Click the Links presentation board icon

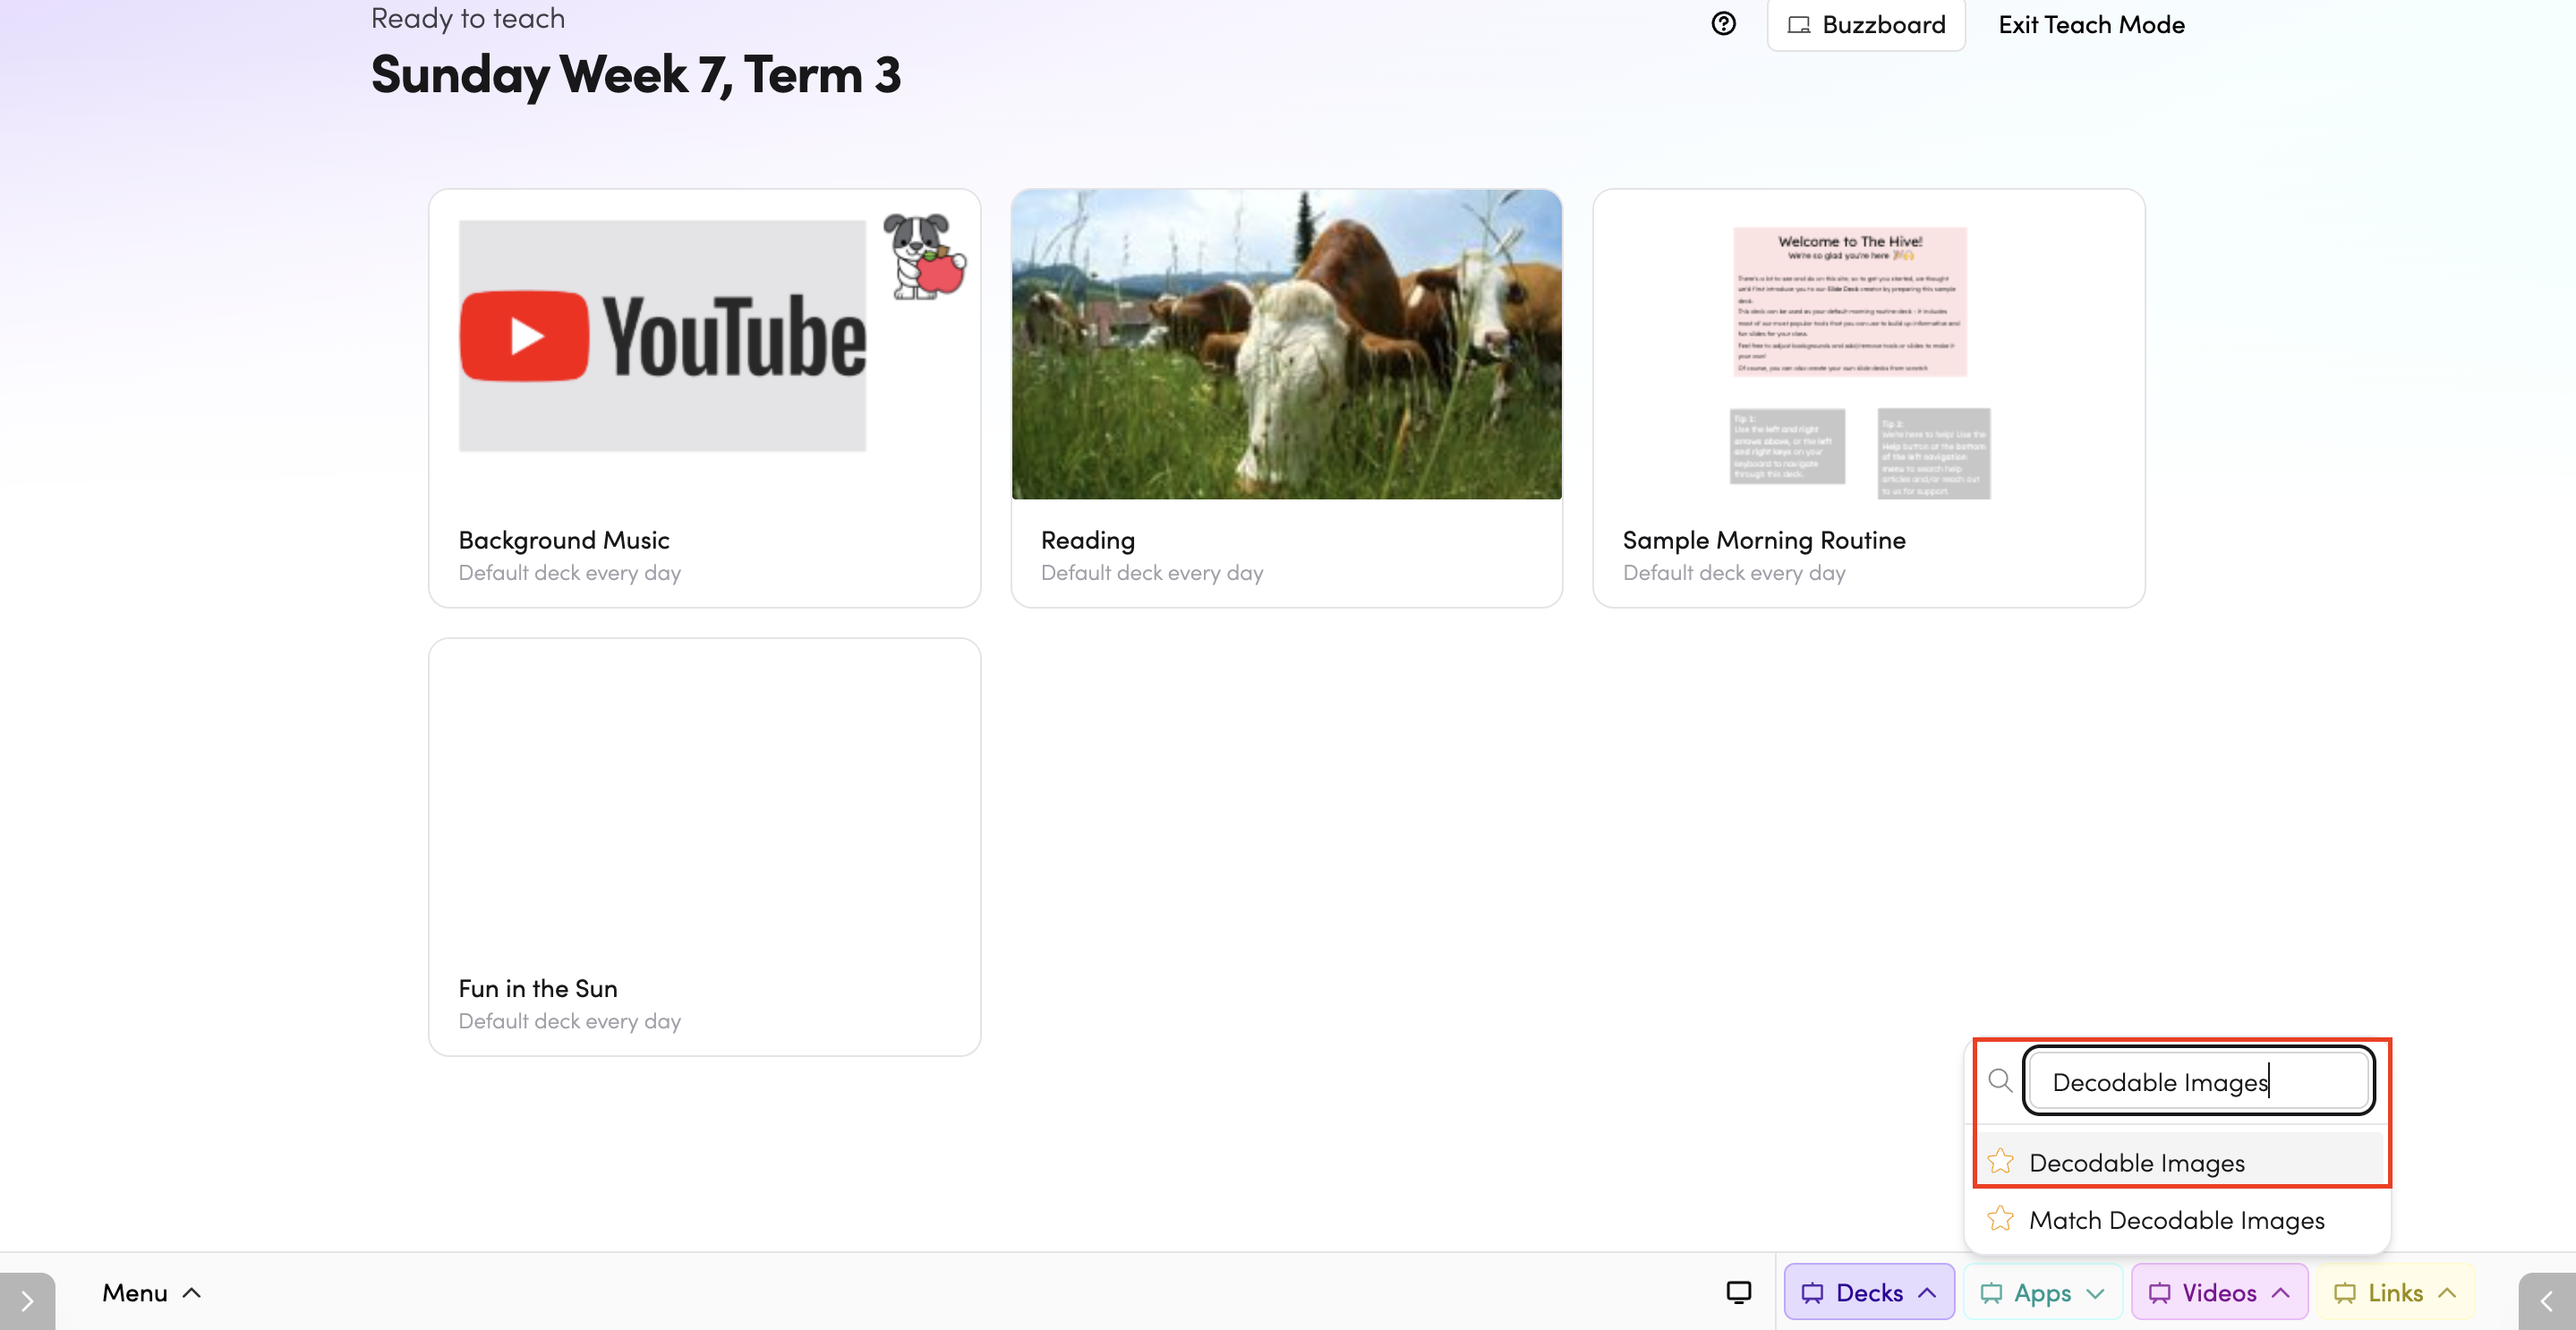click(2345, 1293)
